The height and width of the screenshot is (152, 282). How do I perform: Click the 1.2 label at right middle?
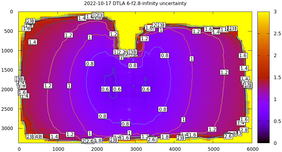pyautogui.click(x=224, y=72)
